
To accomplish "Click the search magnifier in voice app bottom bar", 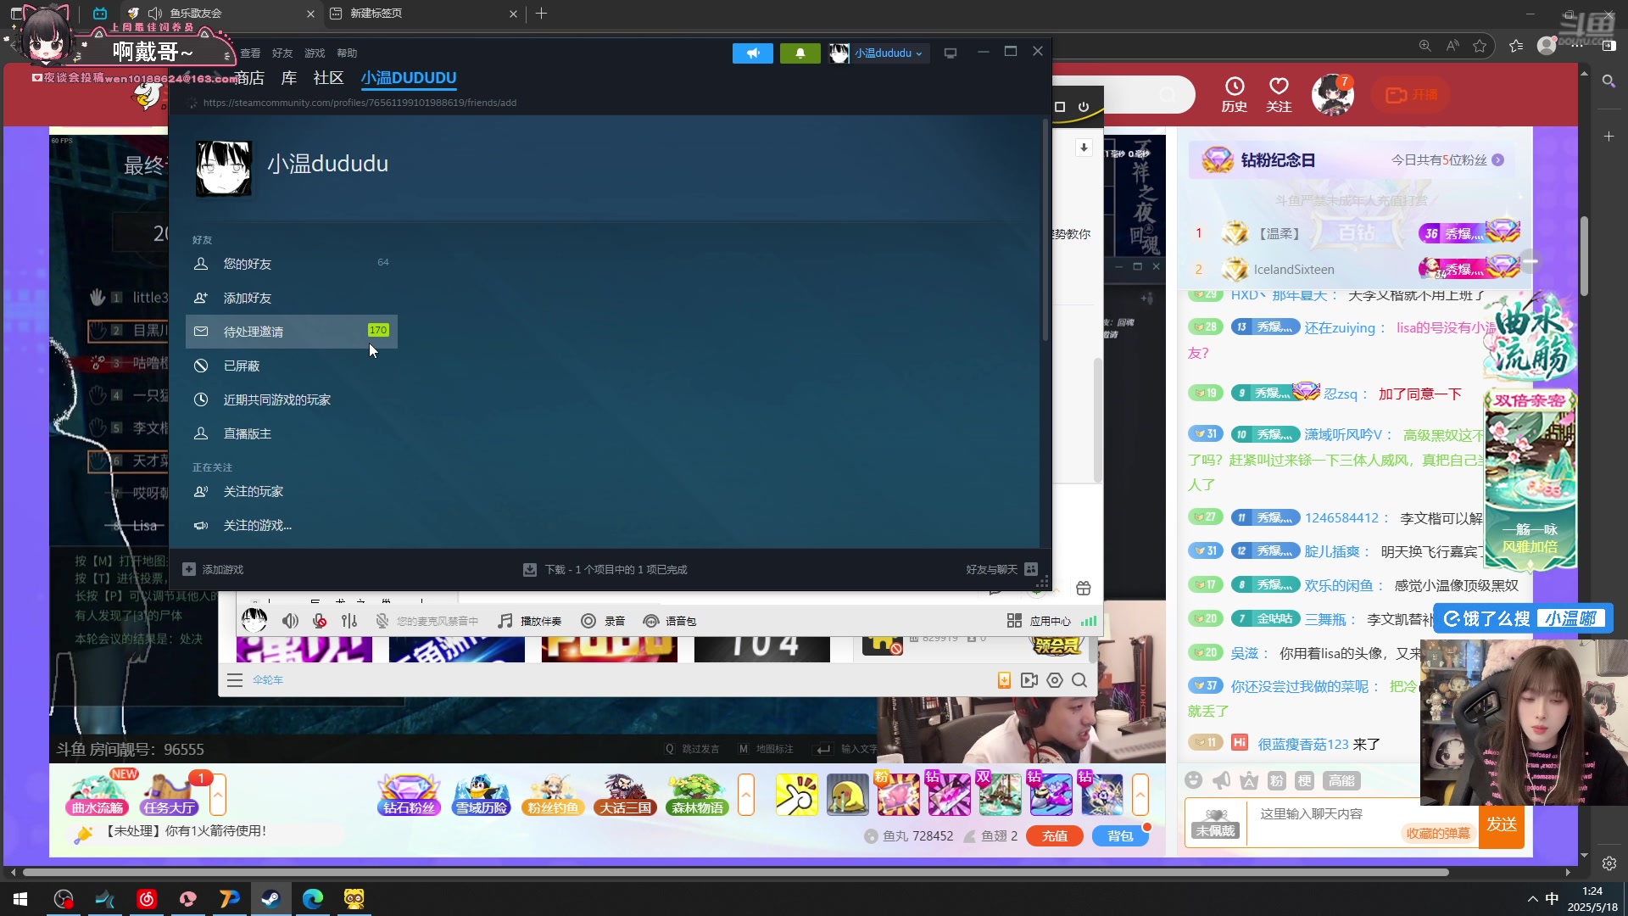I will pyautogui.click(x=1079, y=680).
